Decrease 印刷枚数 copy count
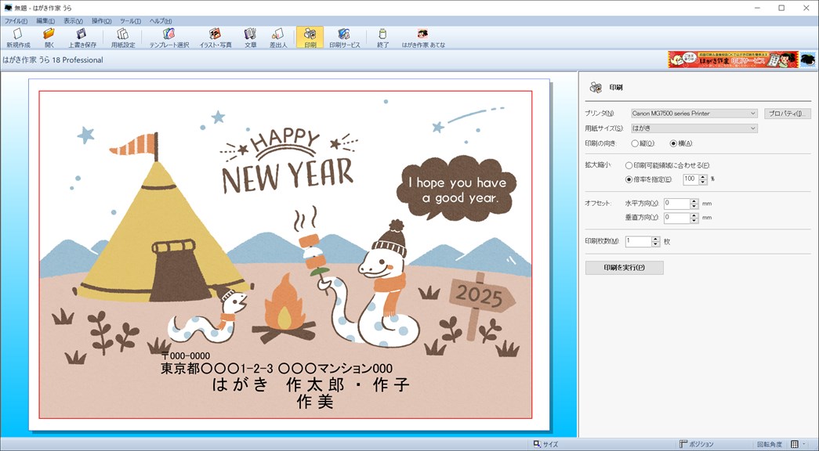Viewport: 819px width, 451px height. click(x=655, y=244)
